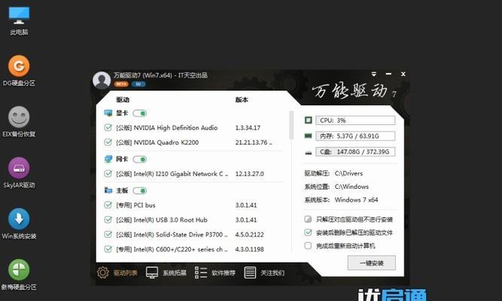502x301 pixels.
Task: Click the orange BETA badge
Action: click(121, 84)
